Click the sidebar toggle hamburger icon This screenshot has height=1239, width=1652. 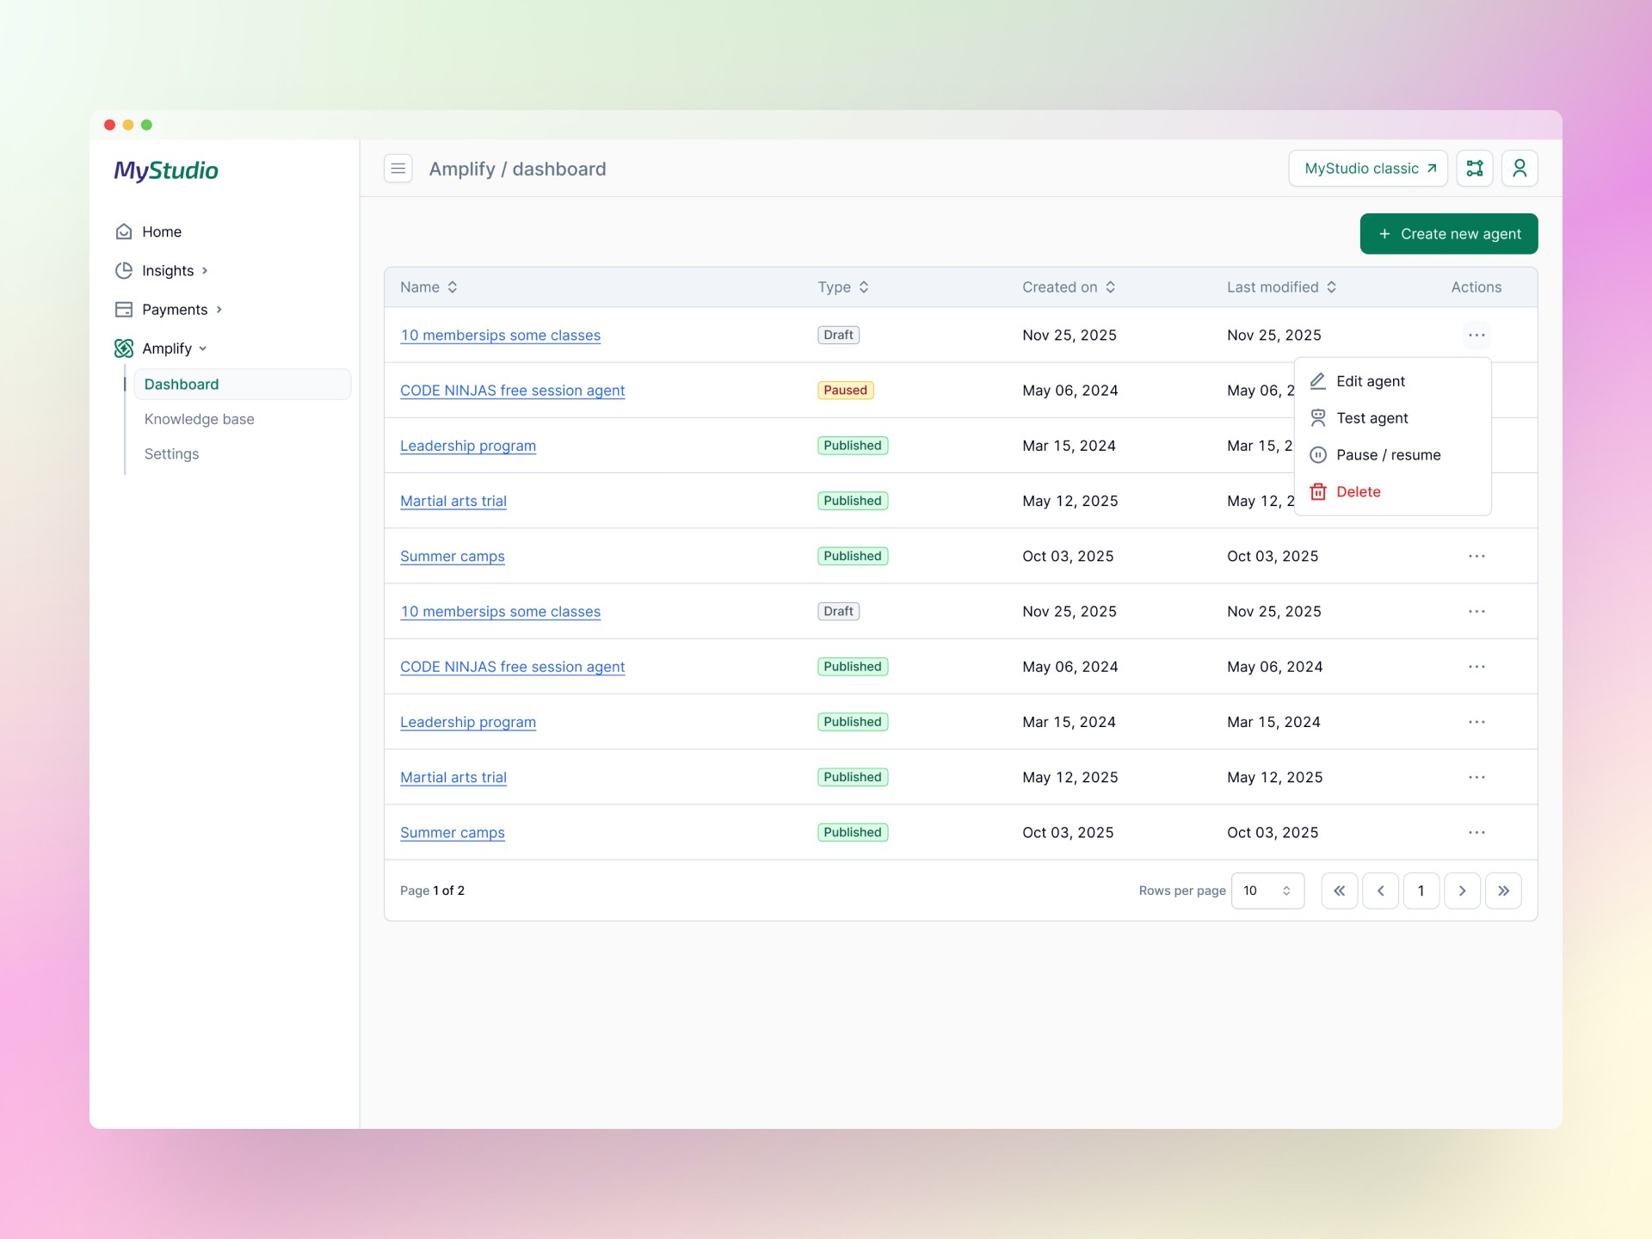point(398,169)
